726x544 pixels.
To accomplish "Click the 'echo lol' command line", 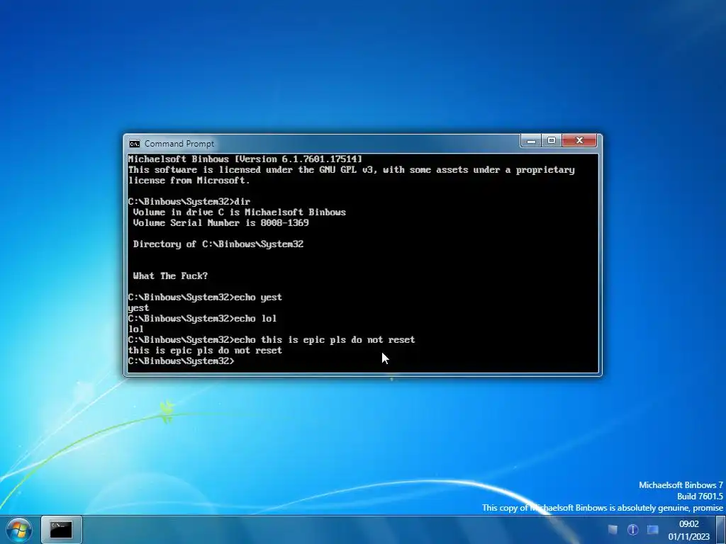I will point(202,319).
